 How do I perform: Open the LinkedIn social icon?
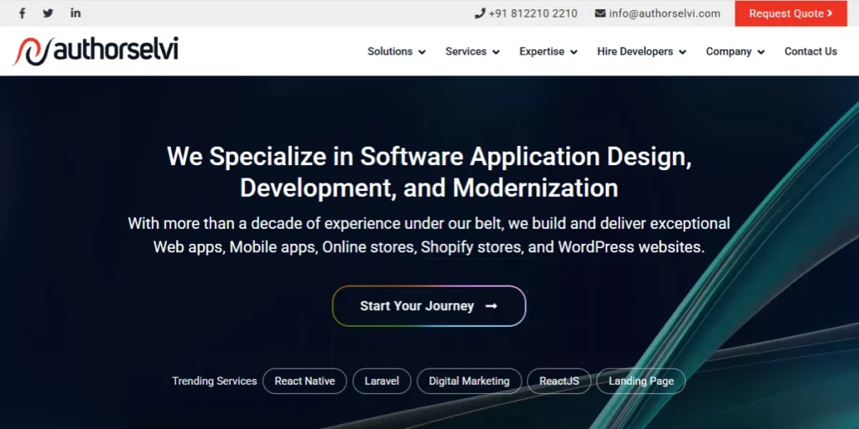[75, 13]
